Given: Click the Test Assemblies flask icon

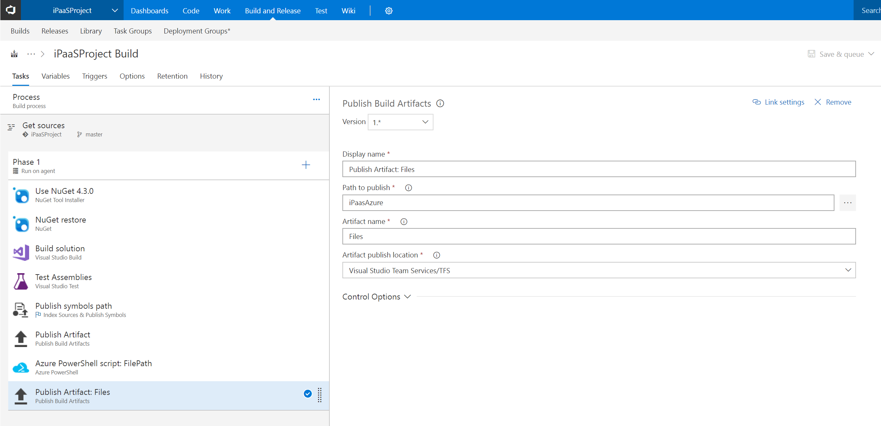Looking at the screenshot, I should (x=21, y=281).
